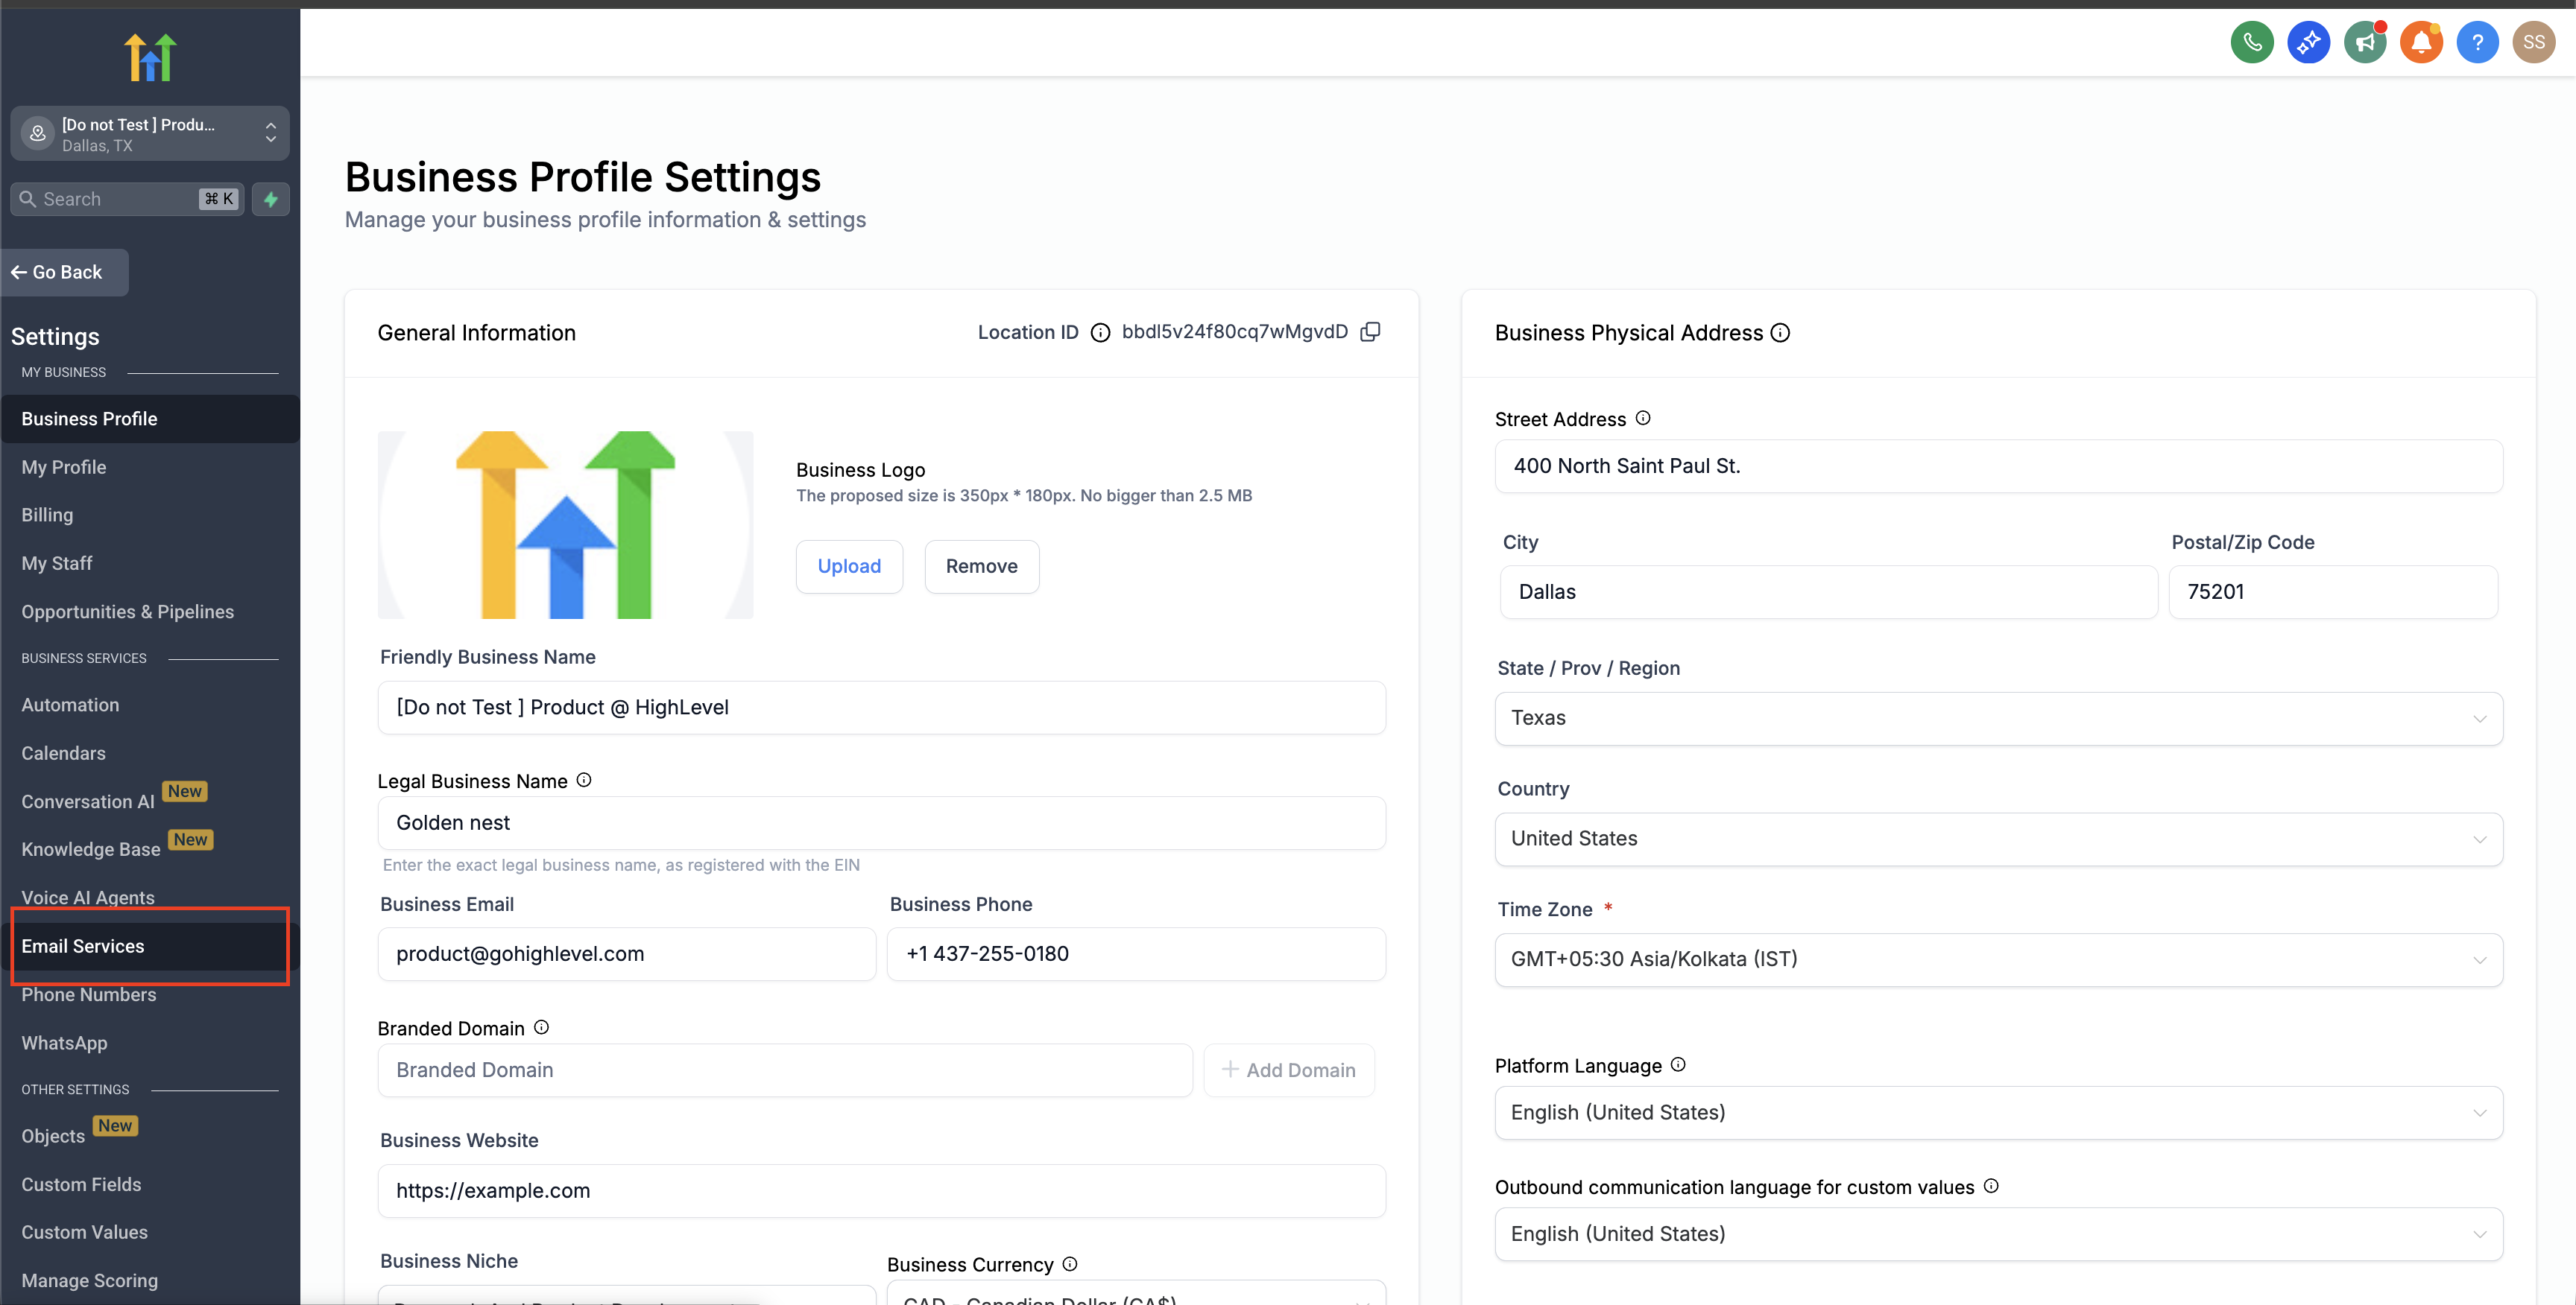Open the blue AI sparkle assistant icon
This screenshot has width=2576, height=1305.
click(2308, 42)
